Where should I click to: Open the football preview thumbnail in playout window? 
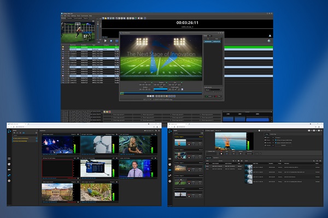coord(78,32)
